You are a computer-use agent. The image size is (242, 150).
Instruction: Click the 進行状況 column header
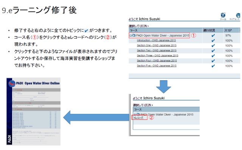coord(209,30)
